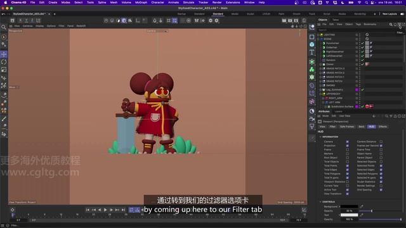Click the brush tool in left toolbar

point(4,119)
